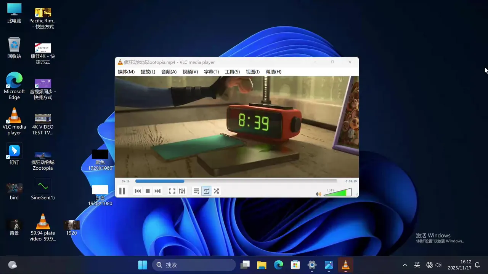Select the 回收站 recycle bin icon
The width and height of the screenshot is (488, 274).
click(14, 48)
